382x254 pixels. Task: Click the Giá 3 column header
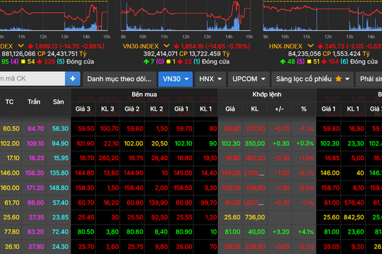(83, 109)
